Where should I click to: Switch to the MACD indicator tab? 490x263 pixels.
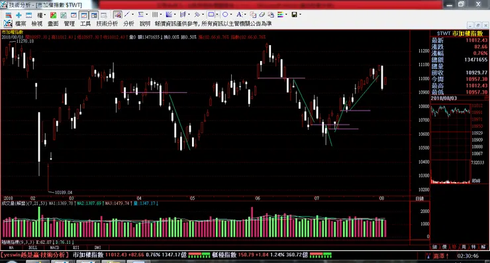pyautogui.click(x=54, y=247)
